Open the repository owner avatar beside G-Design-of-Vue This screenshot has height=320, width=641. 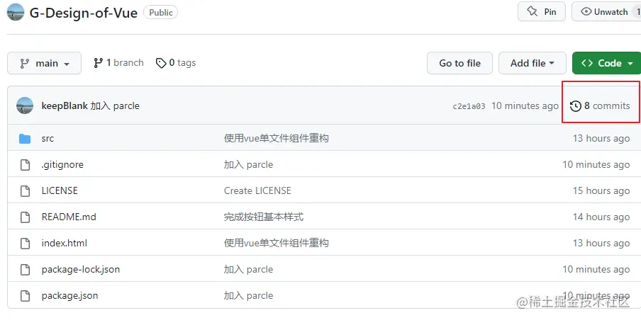tap(16, 12)
